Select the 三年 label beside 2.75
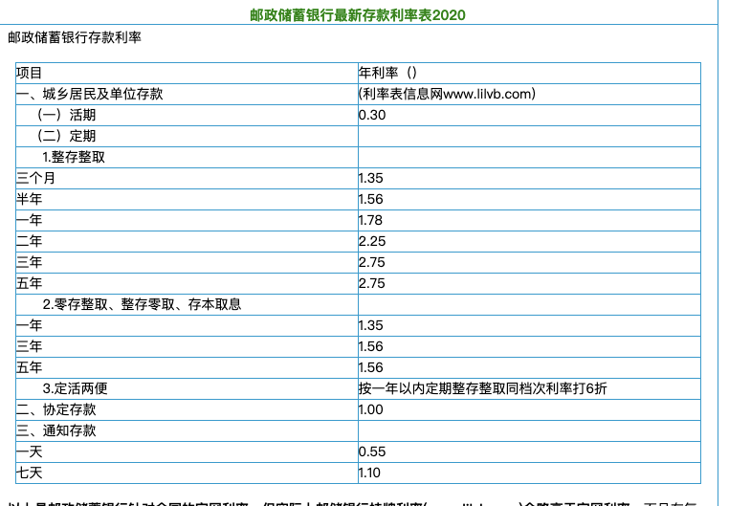This screenshot has width=729, height=506. pos(29,262)
